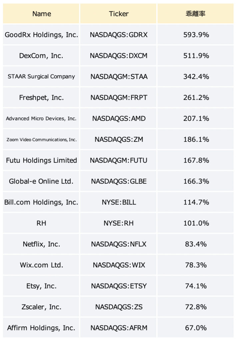Select the RH name cell

tap(41, 223)
